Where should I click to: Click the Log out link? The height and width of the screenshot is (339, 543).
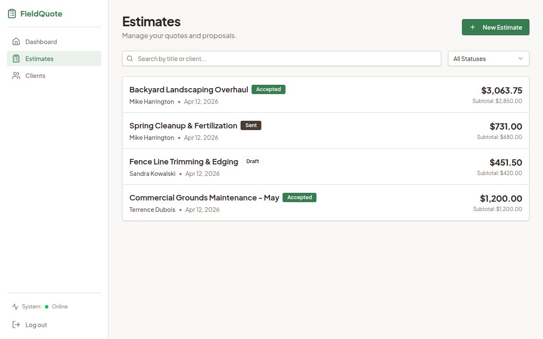coord(36,325)
